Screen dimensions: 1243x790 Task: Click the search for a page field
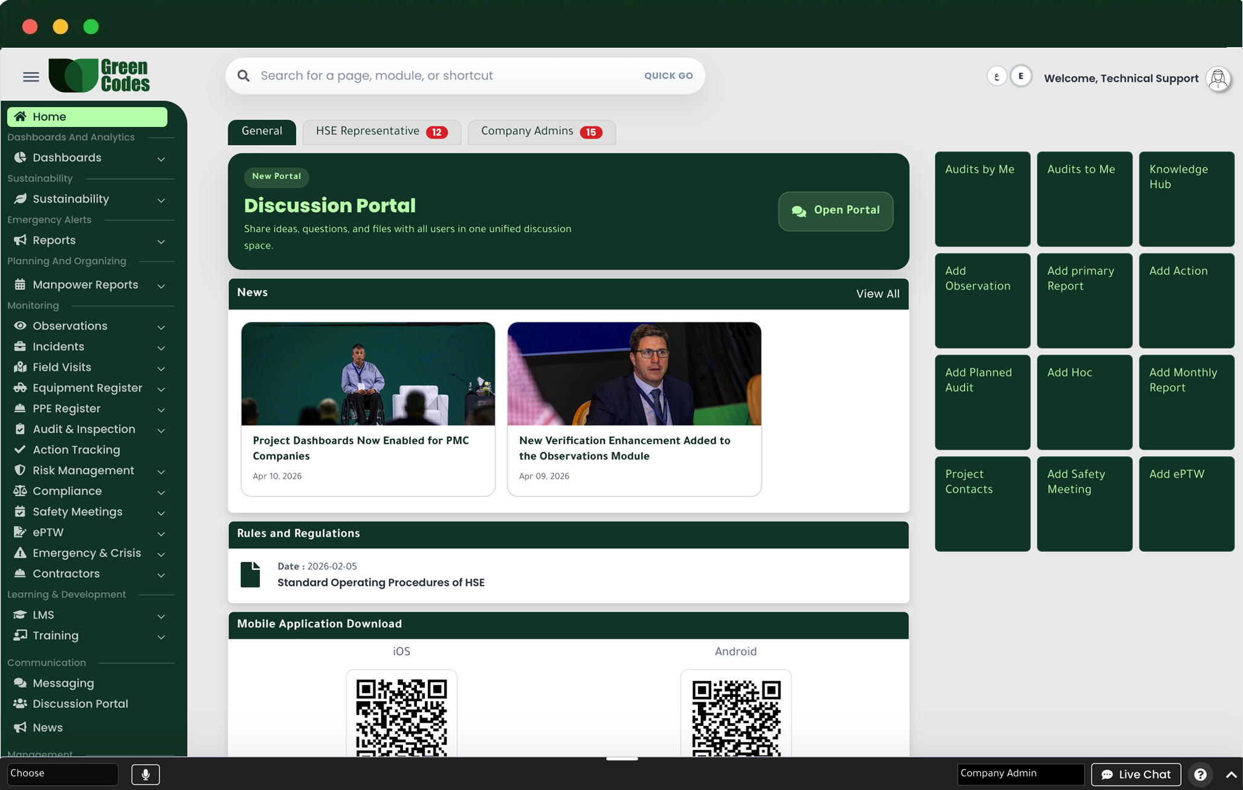(x=465, y=76)
